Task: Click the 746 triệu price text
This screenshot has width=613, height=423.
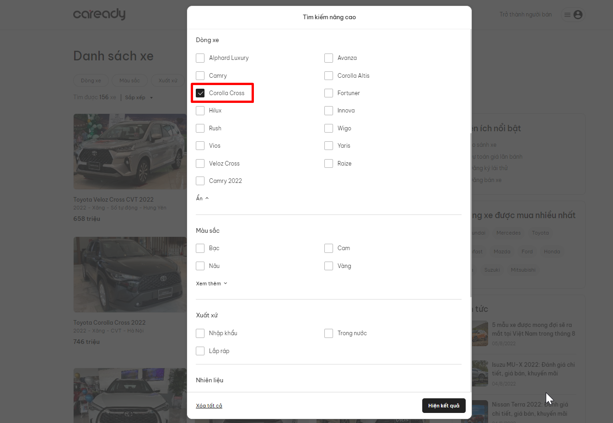Action: click(86, 342)
